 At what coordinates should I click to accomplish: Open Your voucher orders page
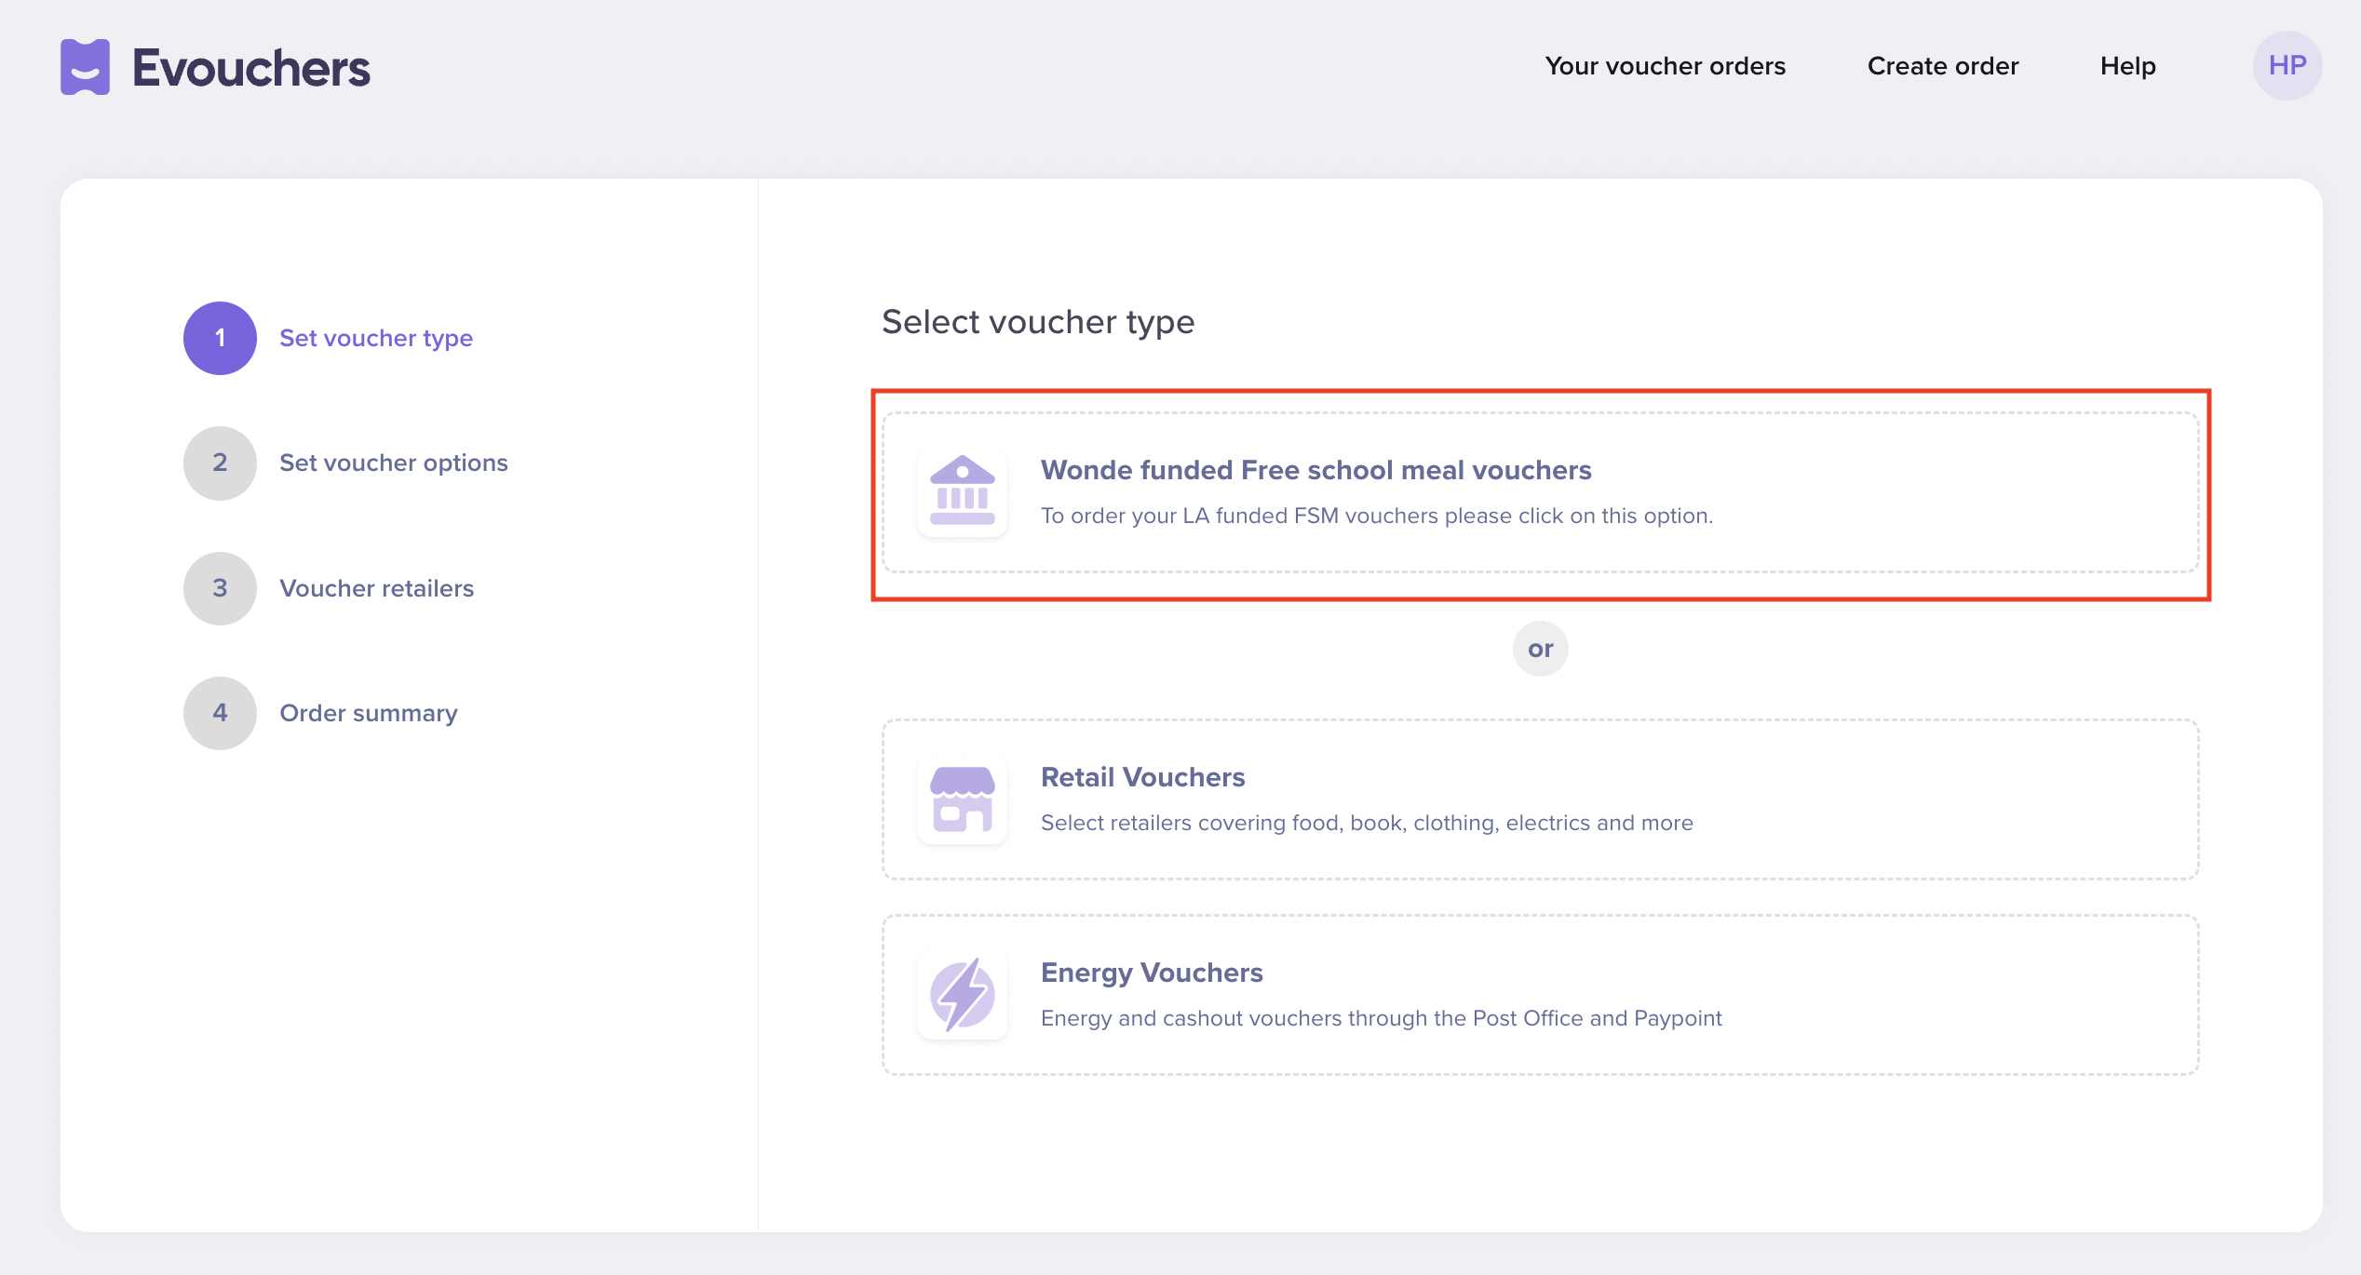(1665, 66)
